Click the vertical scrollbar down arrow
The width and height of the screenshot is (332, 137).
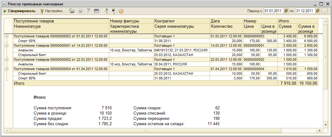(326, 125)
